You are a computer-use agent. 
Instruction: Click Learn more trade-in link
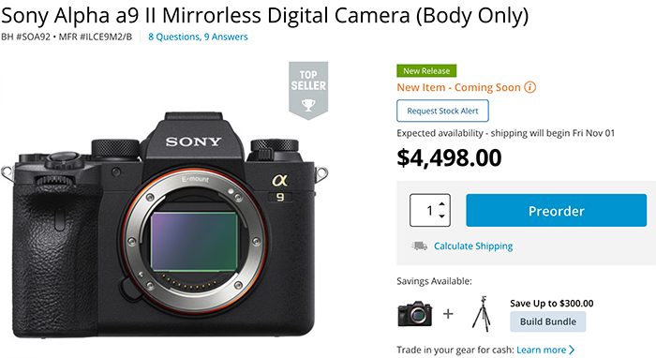coord(542,350)
